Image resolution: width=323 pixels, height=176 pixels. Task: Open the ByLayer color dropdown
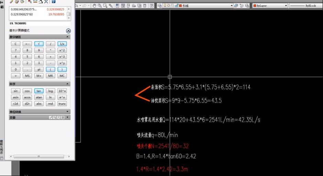coord(286,6)
